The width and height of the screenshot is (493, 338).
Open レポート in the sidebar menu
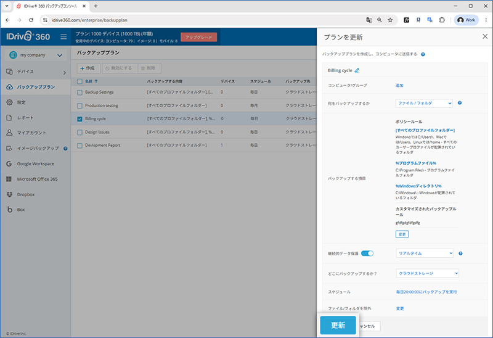click(25, 117)
